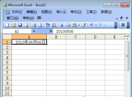Minimize the workbook window inside Excel
This screenshot has height=97, width=132.
[x=117, y=18]
